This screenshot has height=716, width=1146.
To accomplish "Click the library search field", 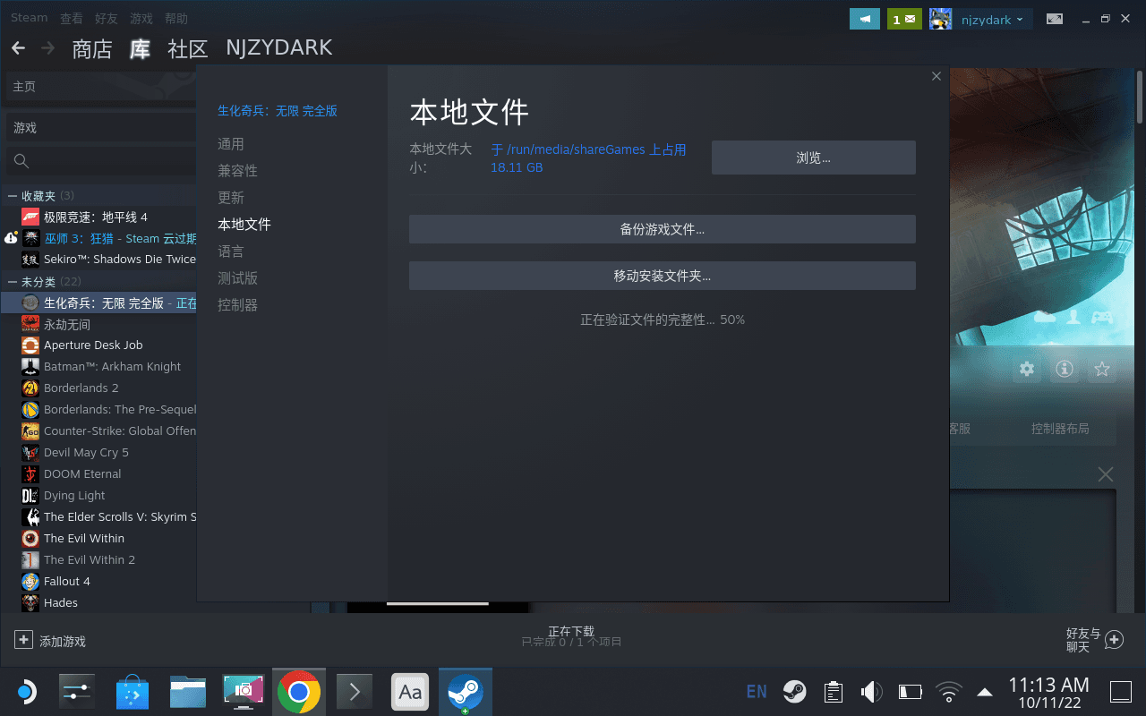I will 100,161.
